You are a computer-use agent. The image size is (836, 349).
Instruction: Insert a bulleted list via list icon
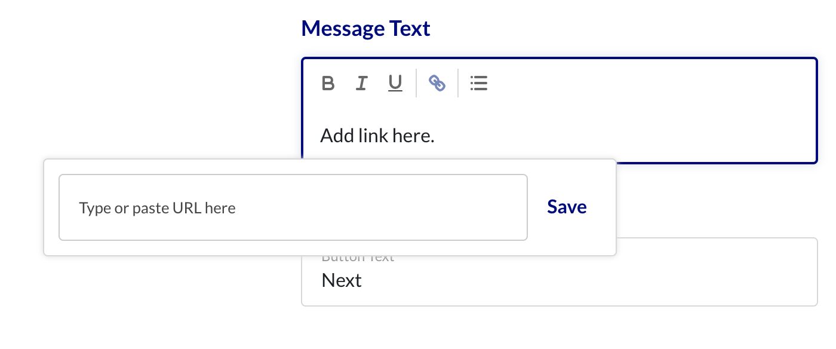coord(479,83)
